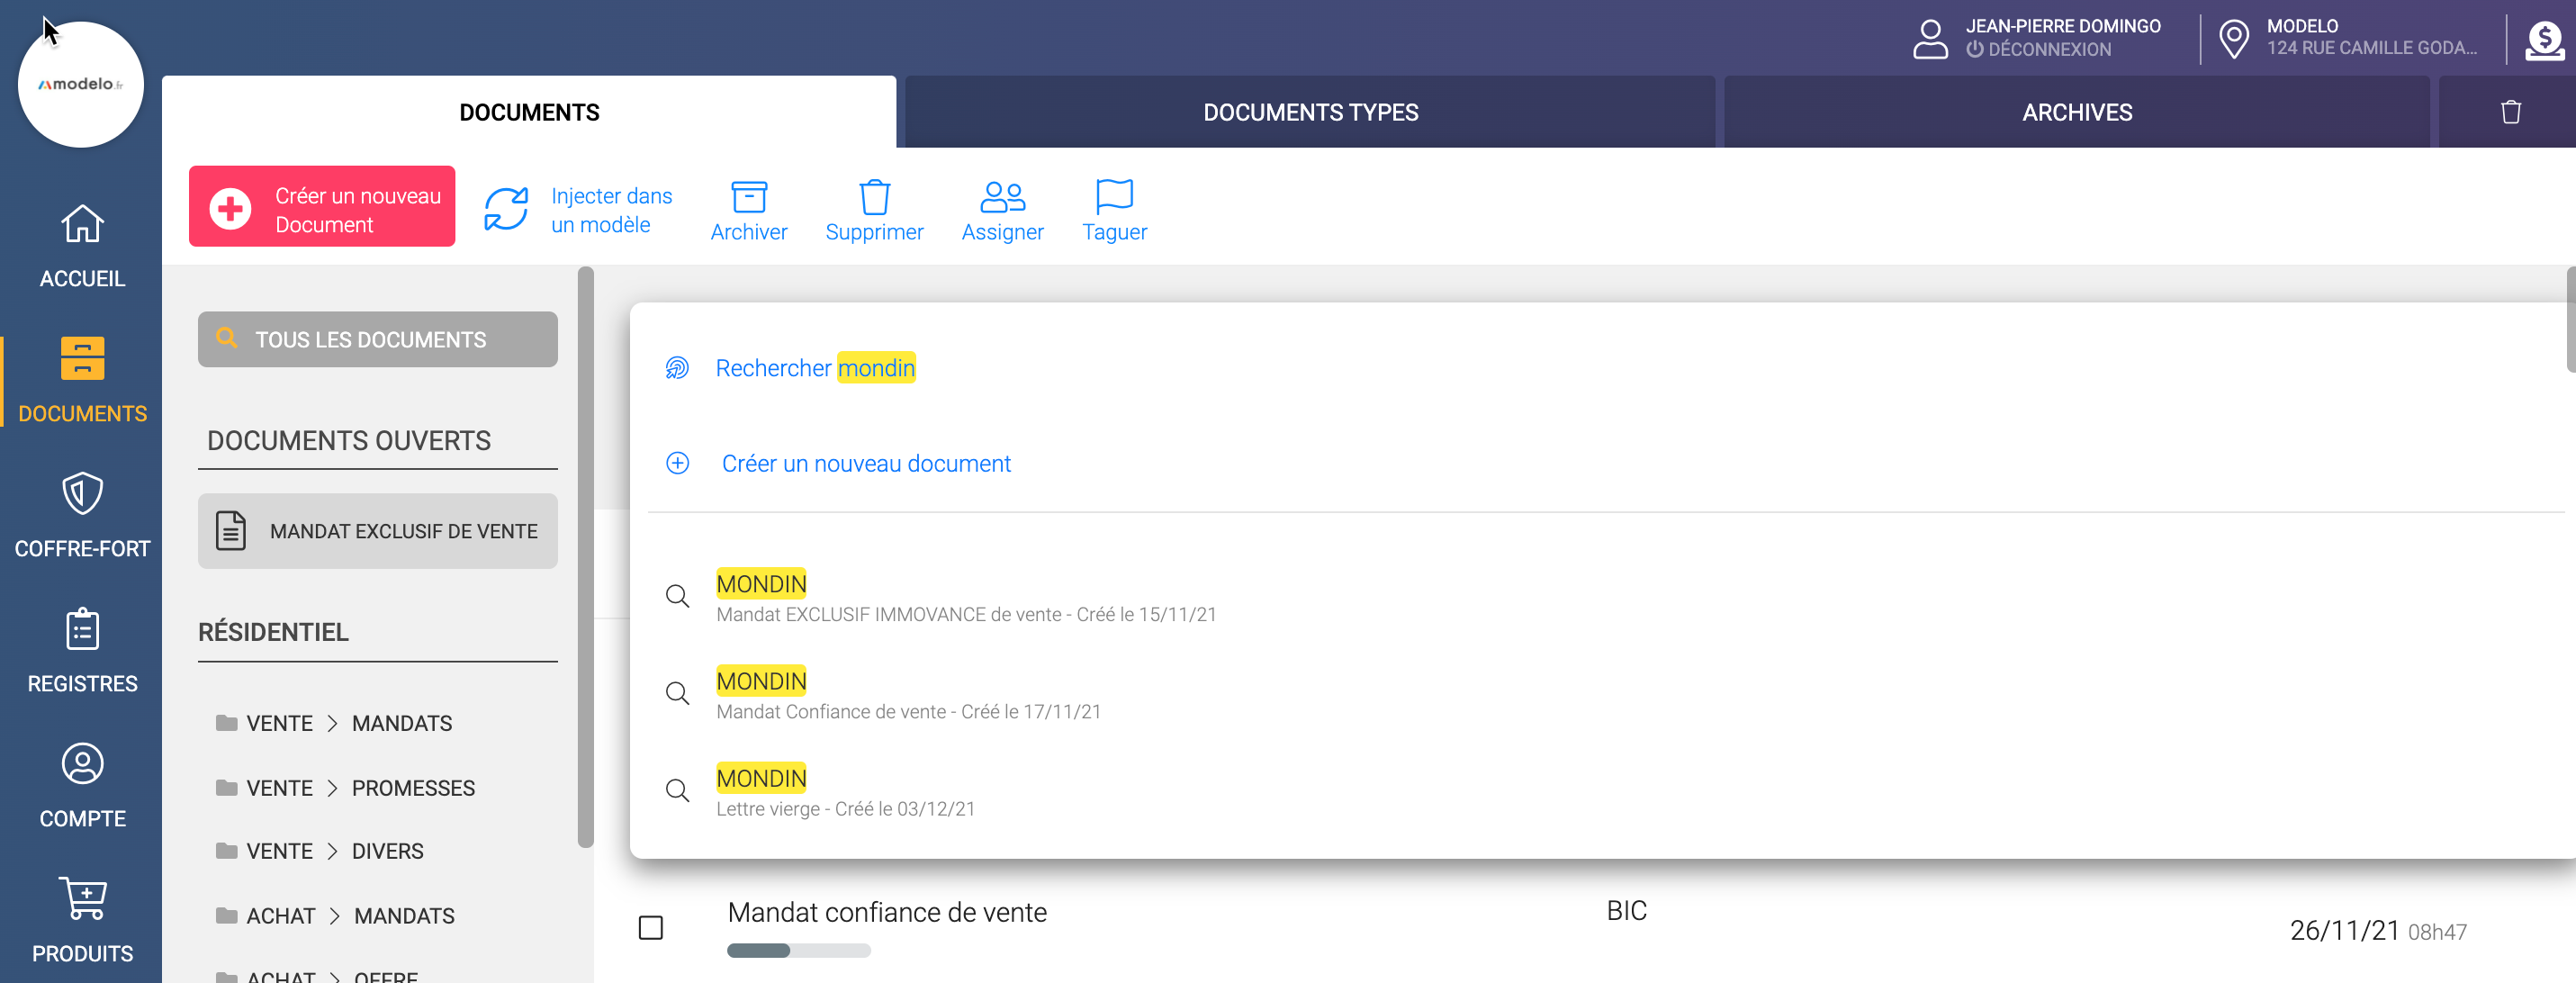Open Registres clipboard icon in sidebar
The image size is (2576, 983).
(x=82, y=629)
